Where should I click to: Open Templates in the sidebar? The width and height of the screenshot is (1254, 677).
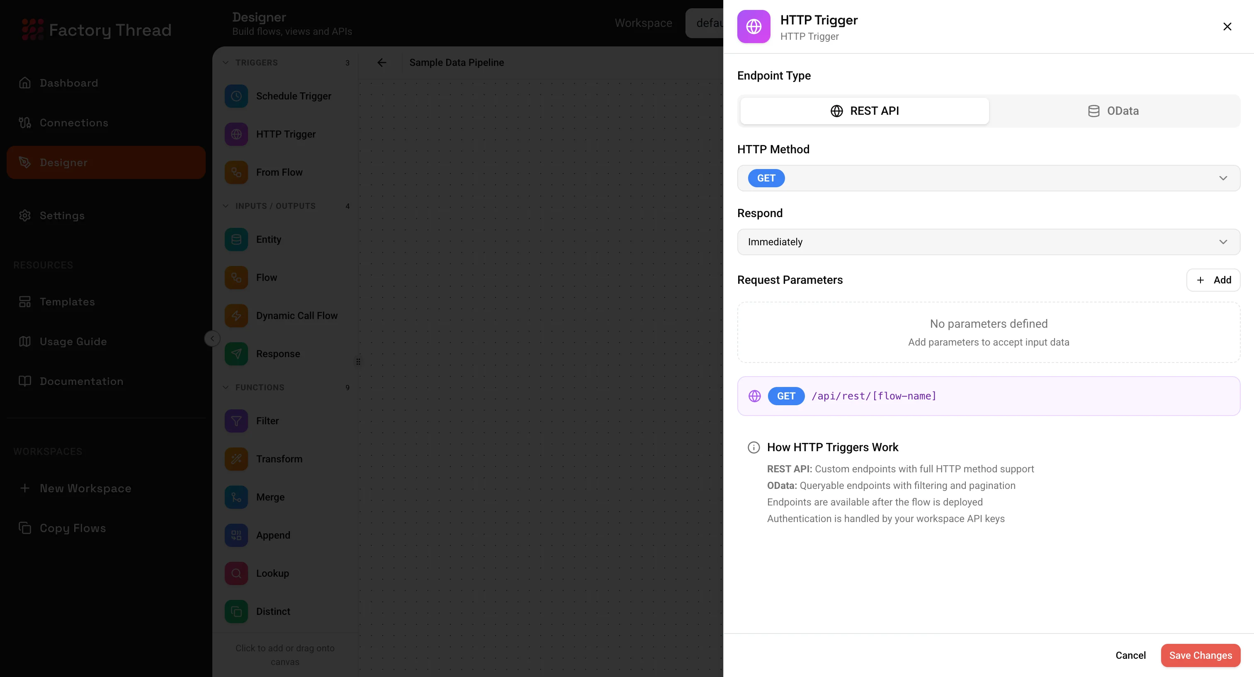[x=67, y=302]
